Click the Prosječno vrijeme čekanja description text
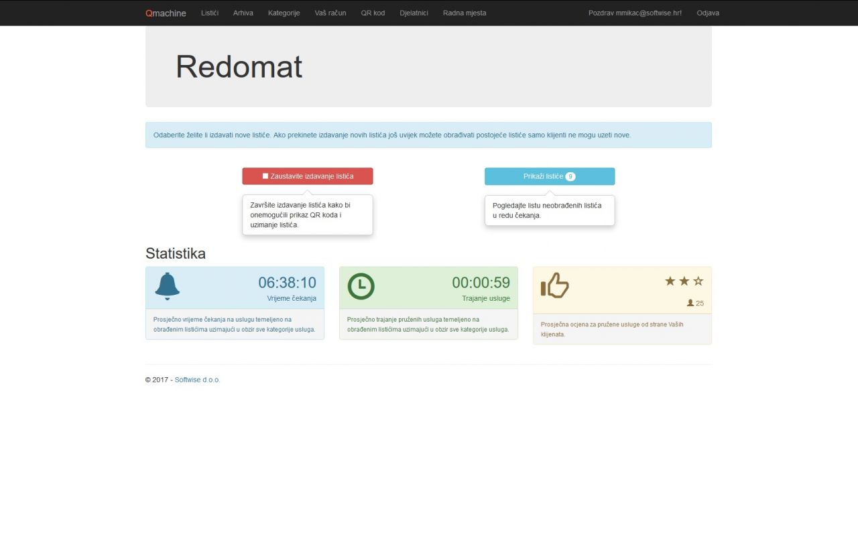Viewport: 858px width, 536px height. (235, 324)
